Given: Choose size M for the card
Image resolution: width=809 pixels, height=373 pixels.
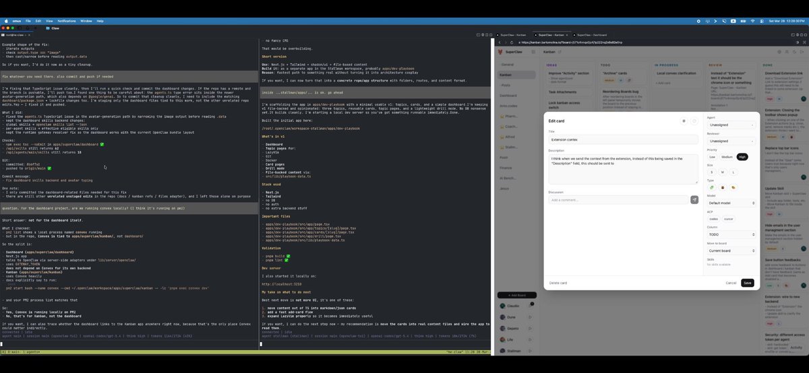Looking at the screenshot, I should click(x=722, y=172).
